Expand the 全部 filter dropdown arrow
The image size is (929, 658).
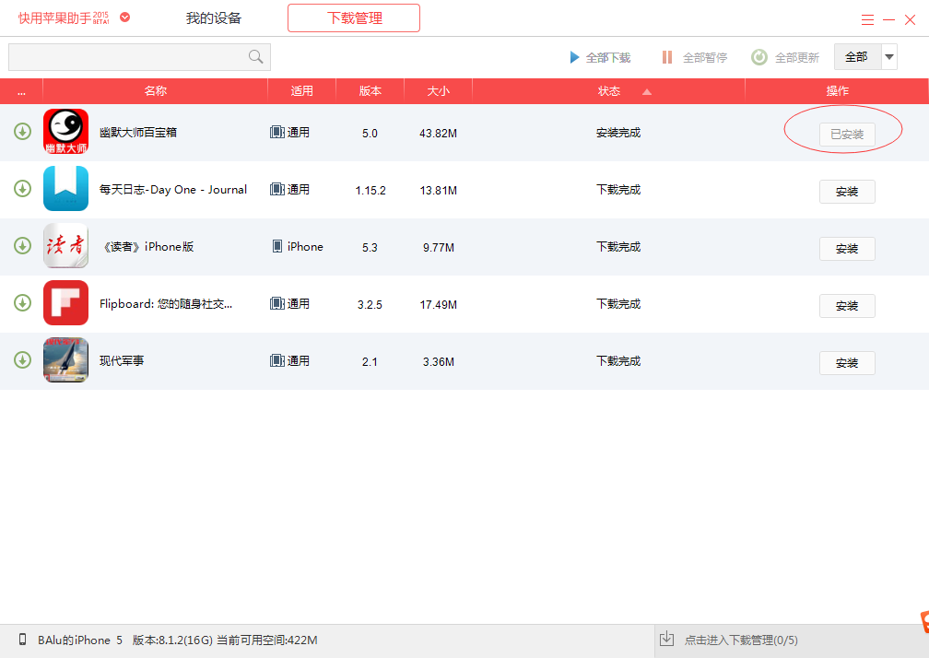tap(889, 57)
